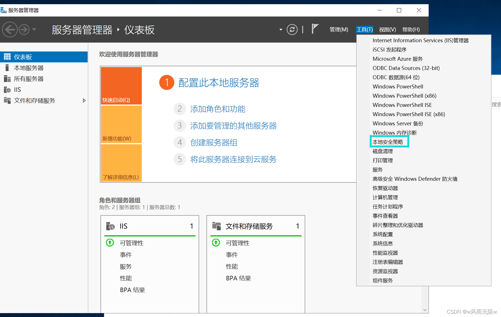Image resolution: width=501 pixels, height=317 pixels.
Task: Open Windows PowerShell ISE from Tools menu
Action: (x=402, y=105)
